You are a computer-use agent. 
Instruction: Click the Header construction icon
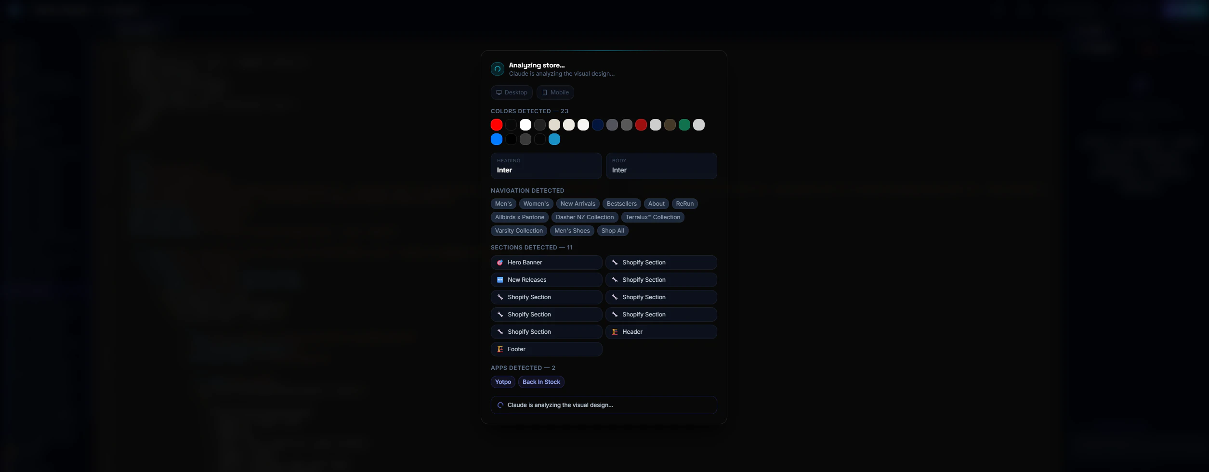(615, 331)
